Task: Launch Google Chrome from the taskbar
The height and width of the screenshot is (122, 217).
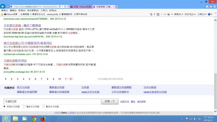Action: point(34,119)
